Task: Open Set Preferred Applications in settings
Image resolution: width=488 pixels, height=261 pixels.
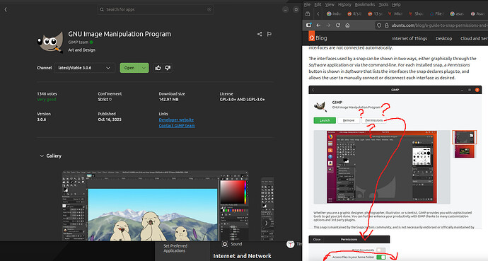Action: pos(175,248)
